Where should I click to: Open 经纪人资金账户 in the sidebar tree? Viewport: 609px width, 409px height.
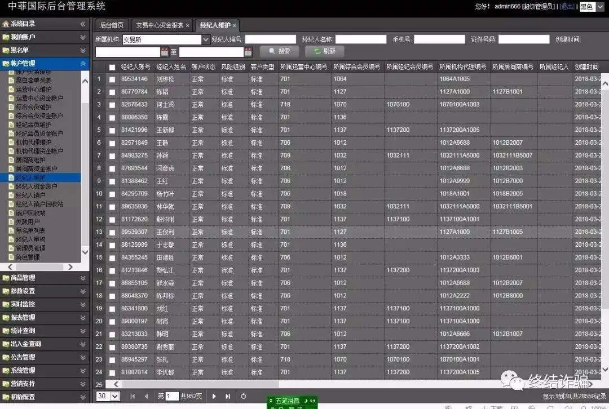pos(37,186)
